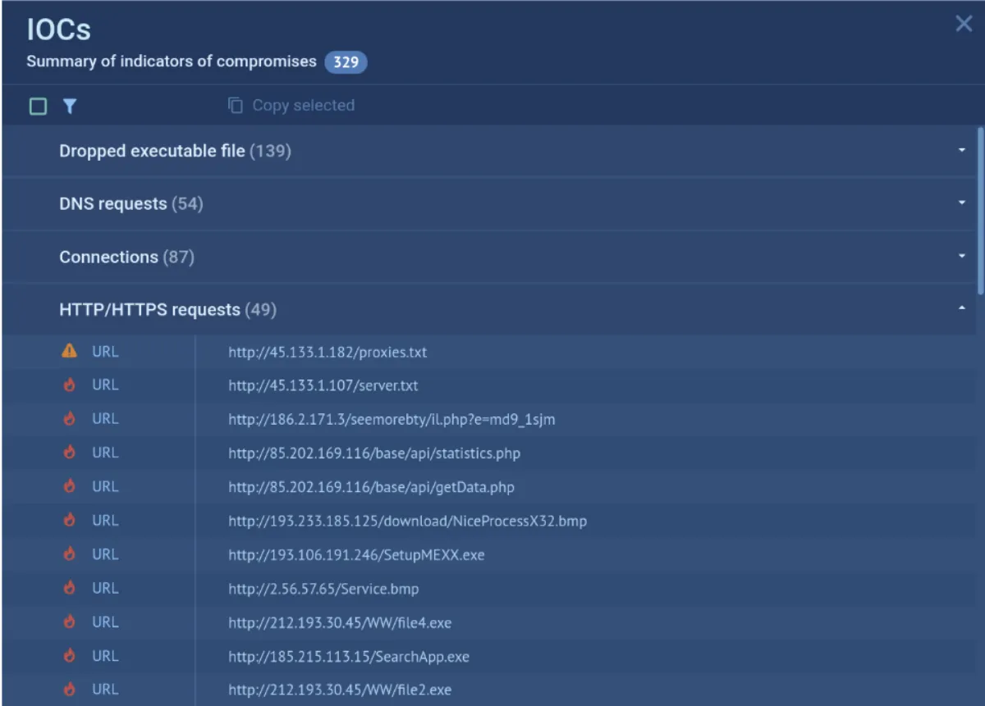Click the WW/file4.exe URL row
The image size is (985, 706).
point(340,622)
